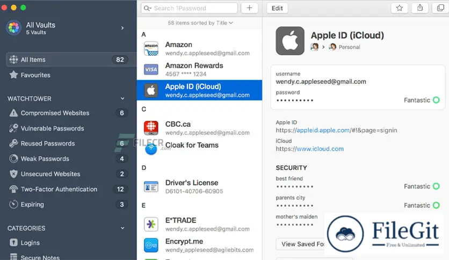Select the Driver's License entry
The width and height of the screenshot is (449, 260).
coord(199,187)
